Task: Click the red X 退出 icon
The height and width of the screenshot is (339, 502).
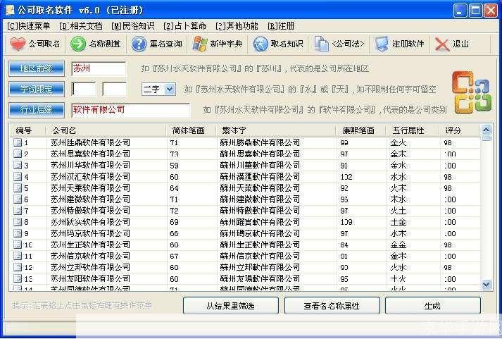Action: point(442,44)
